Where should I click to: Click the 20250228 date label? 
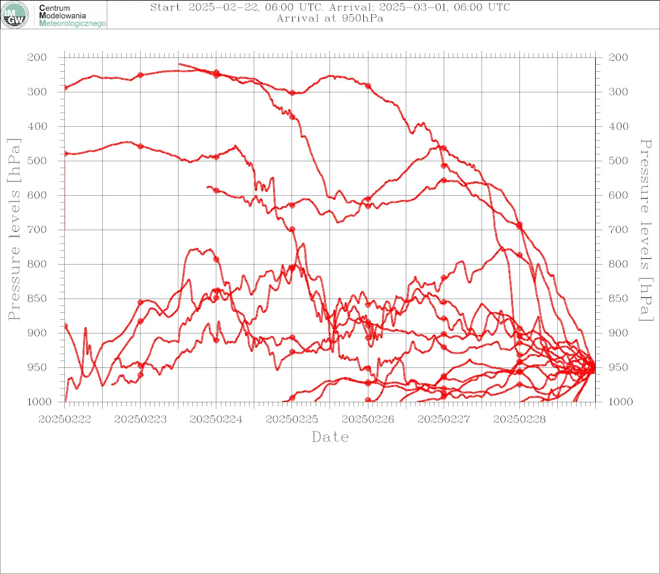[x=519, y=420]
